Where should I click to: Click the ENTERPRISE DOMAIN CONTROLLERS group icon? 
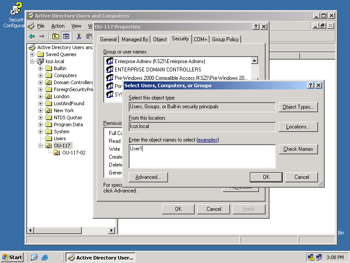[110, 69]
